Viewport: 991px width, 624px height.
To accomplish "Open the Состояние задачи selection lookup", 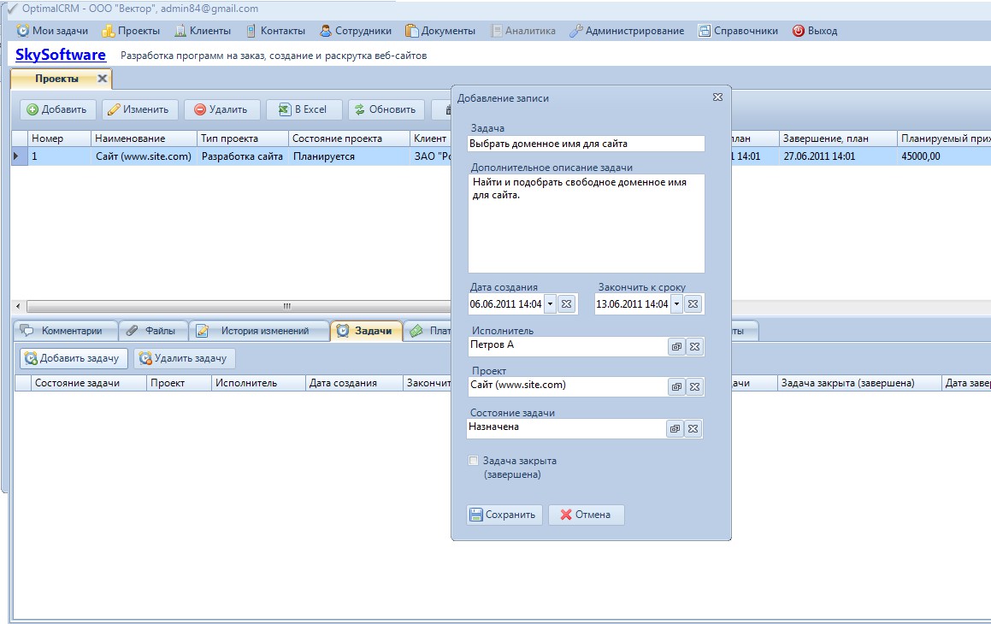I will pos(675,429).
